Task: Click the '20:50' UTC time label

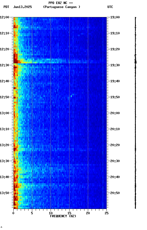Action: tap(115, 193)
